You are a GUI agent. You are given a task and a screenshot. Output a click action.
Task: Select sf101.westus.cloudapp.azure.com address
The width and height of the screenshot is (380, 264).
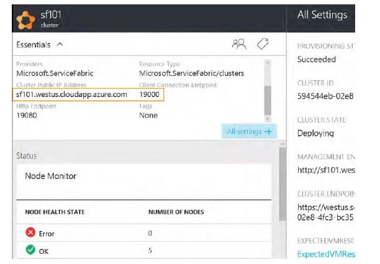tap(72, 94)
